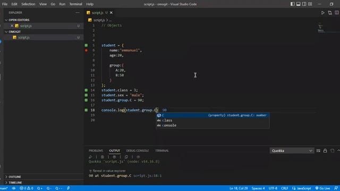Close the script.js editor tab
The height and width of the screenshot is (191, 340).
click(x=111, y=13)
